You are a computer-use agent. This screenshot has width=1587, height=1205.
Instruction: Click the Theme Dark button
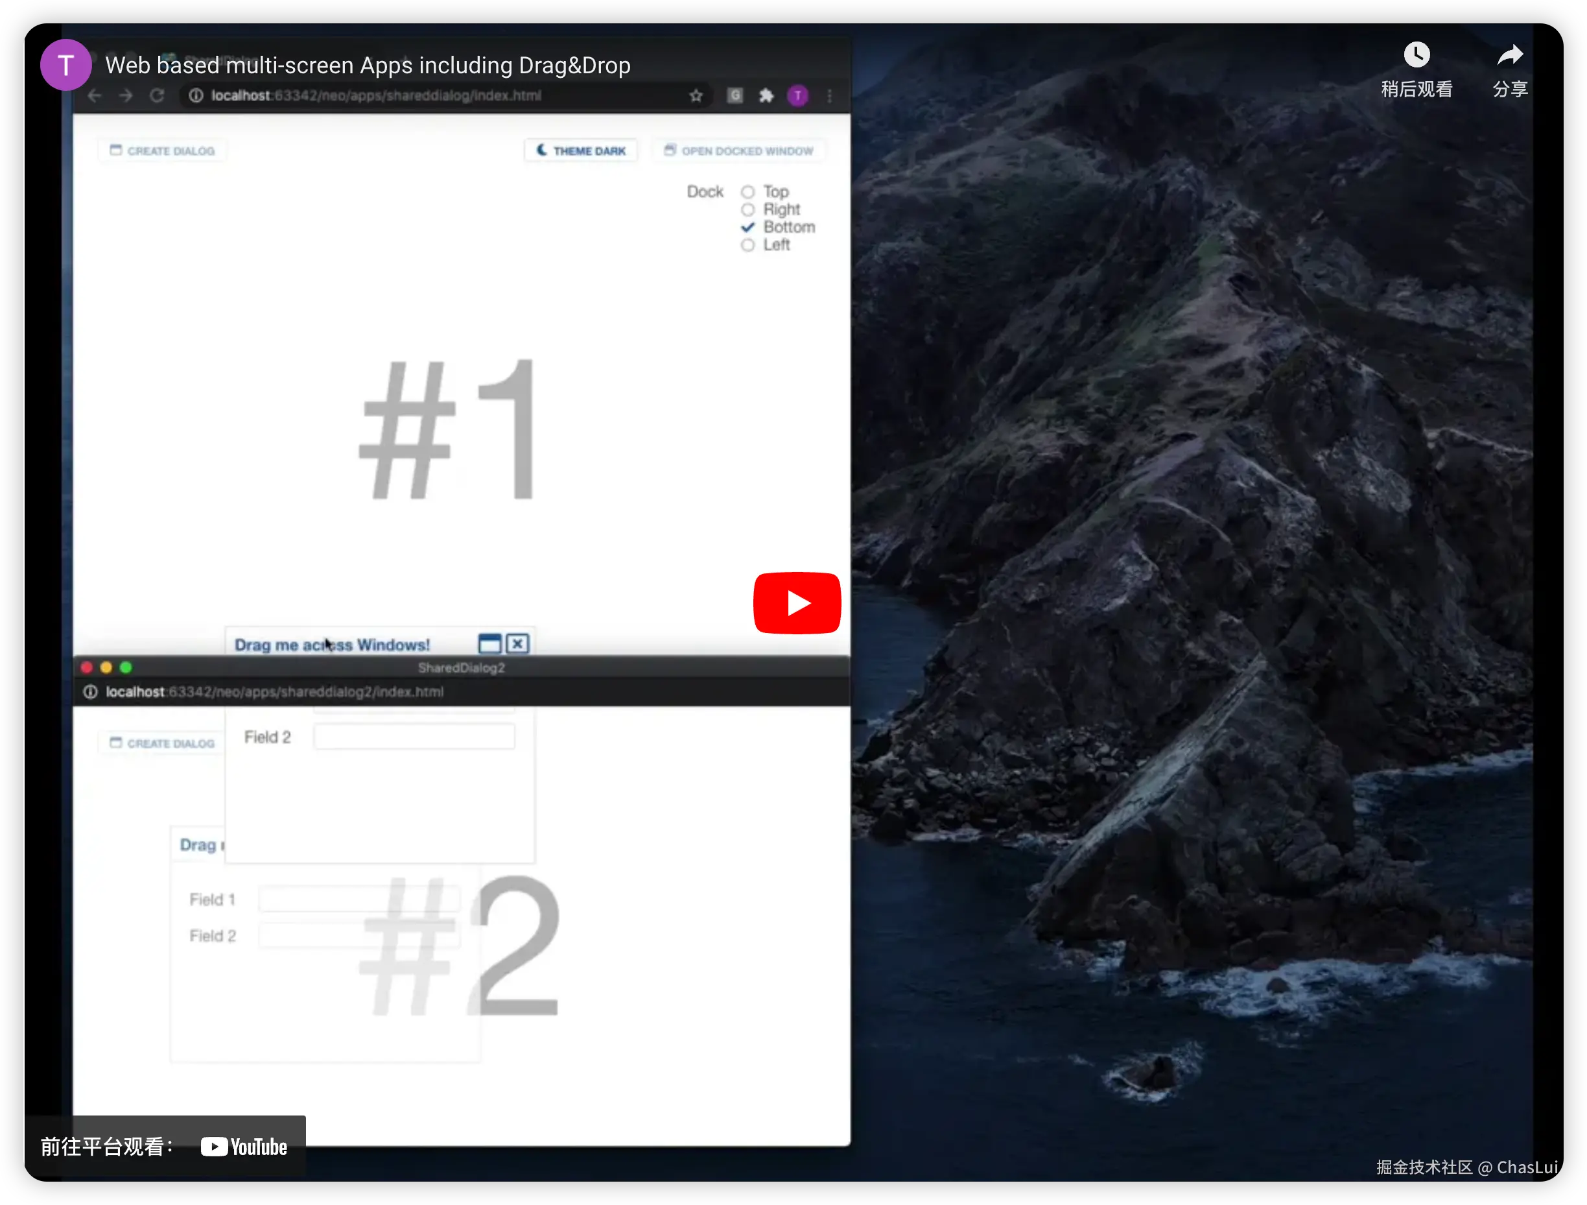point(580,150)
